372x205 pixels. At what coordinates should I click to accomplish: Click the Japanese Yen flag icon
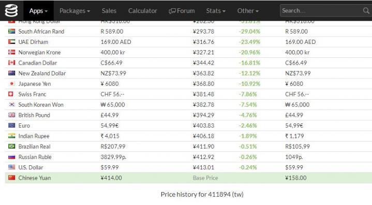(11, 84)
